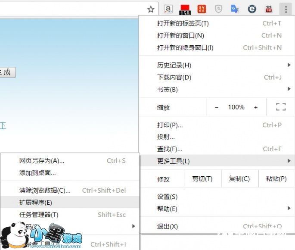This screenshot has height=250, width=295.
Task: Click the 成 button on the webpage
Action: click(7, 72)
